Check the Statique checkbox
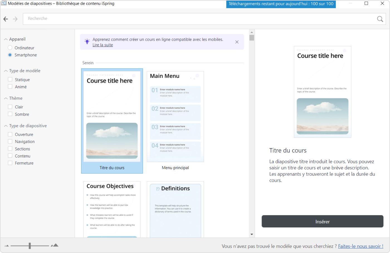The image size is (390, 253). coord(10,79)
